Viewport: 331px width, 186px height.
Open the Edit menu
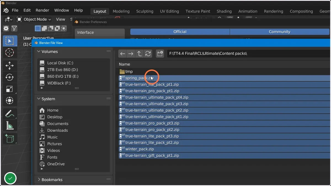pos(27,10)
